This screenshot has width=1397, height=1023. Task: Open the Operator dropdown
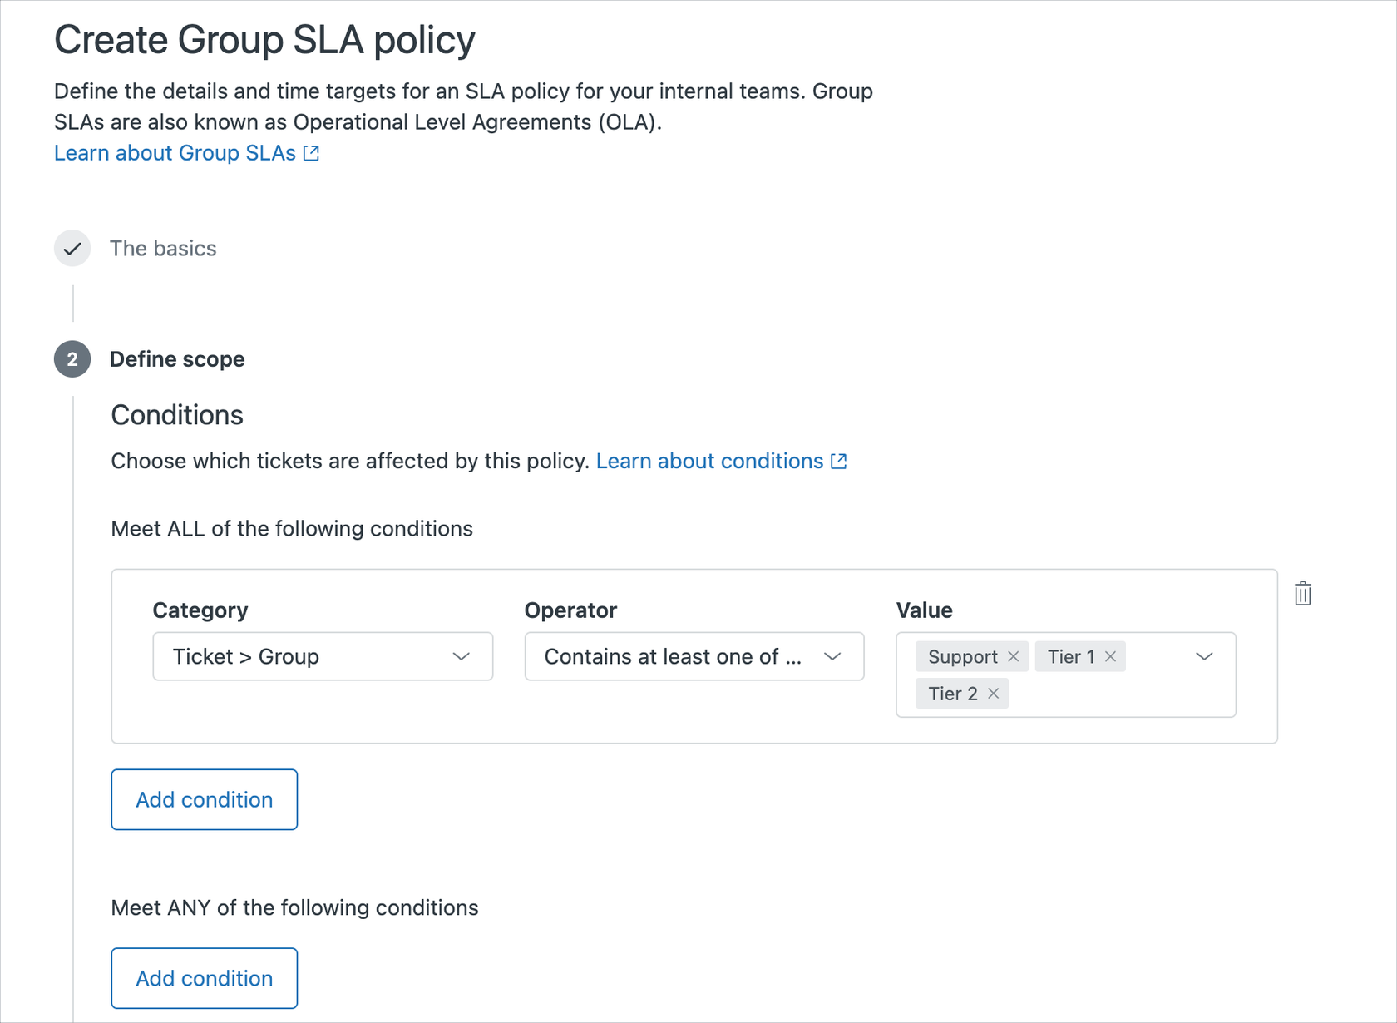click(694, 656)
